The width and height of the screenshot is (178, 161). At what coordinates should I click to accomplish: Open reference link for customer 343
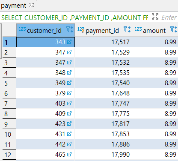(x=69, y=42)
